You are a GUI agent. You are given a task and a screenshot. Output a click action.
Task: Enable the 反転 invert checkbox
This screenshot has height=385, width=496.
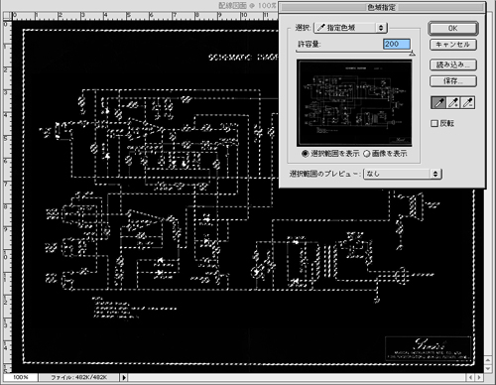pyautogui.click(x=434, y=123)
